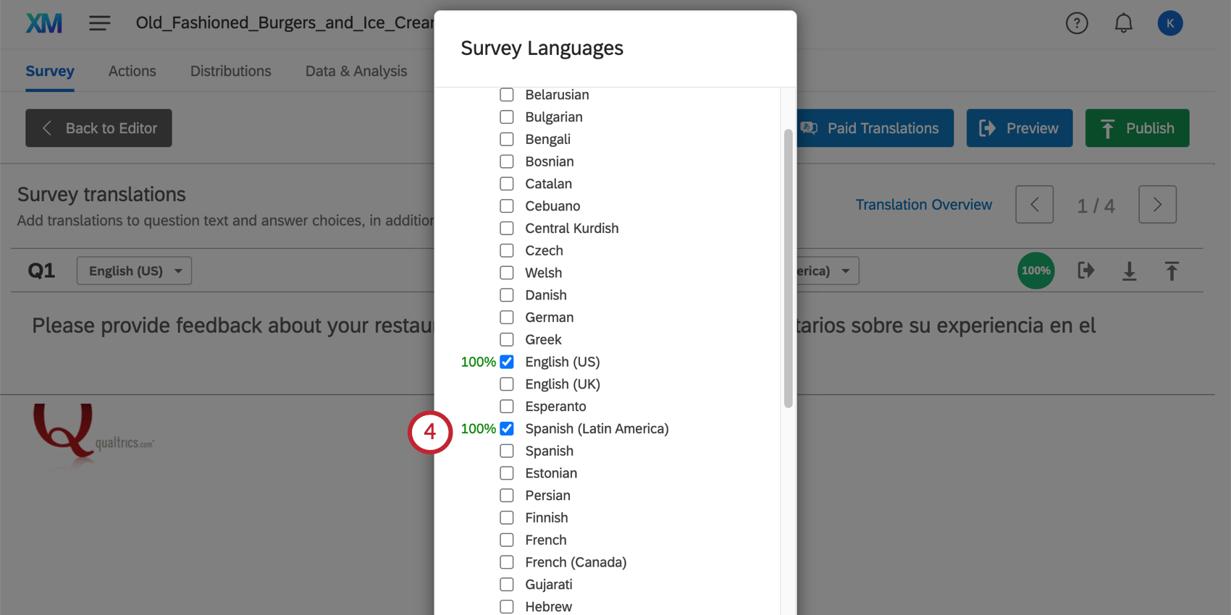Open the hamburger navigation menu

(x=100, y=23)
